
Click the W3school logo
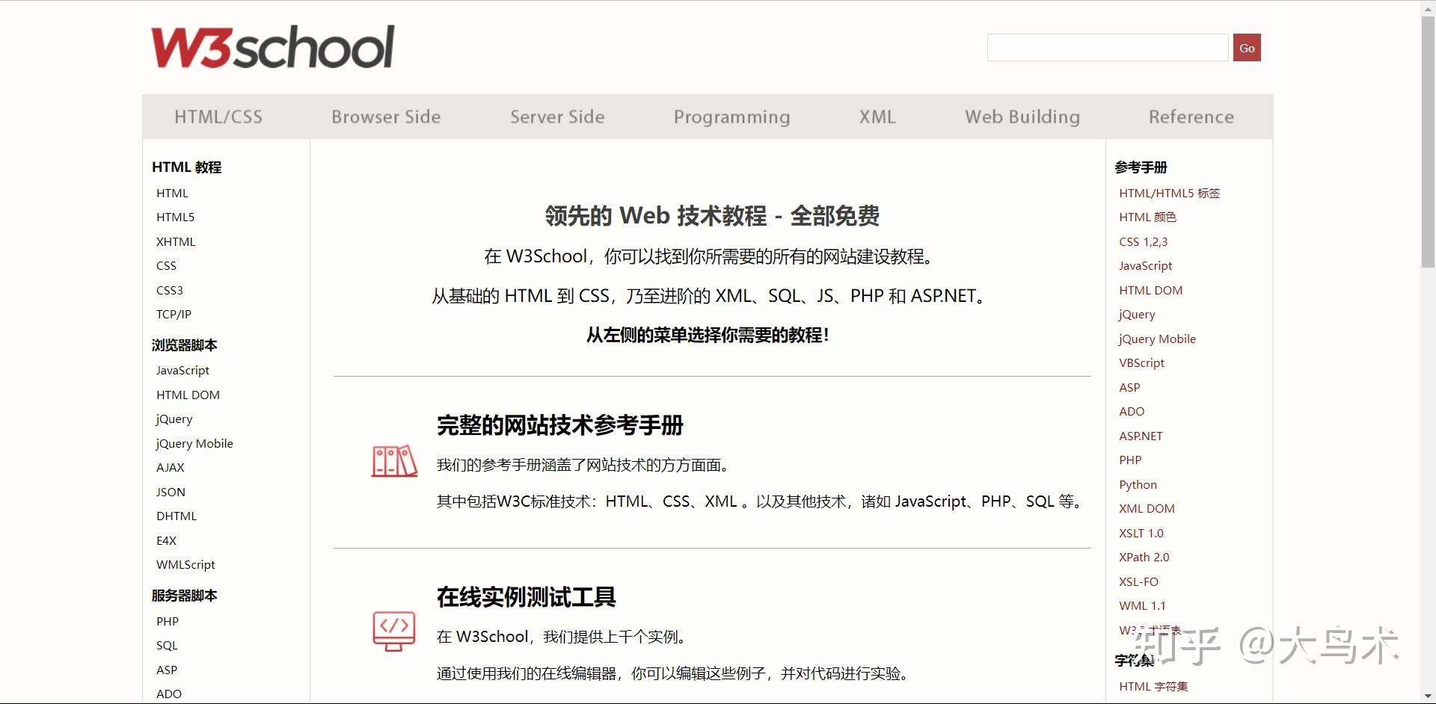(272, 47)
